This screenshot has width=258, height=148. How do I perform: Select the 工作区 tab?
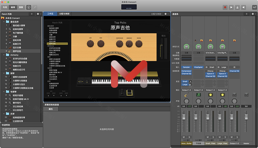pos(50,14)
